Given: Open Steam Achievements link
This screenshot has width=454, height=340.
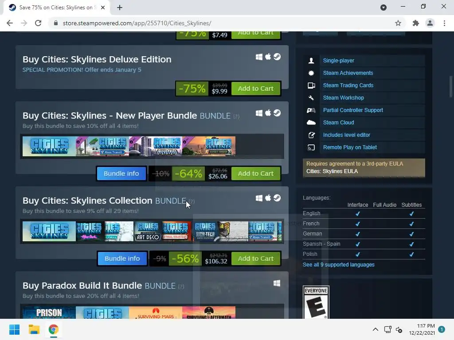Looking at the screenshot, I should pyautogui.click(x=348, y=73).
